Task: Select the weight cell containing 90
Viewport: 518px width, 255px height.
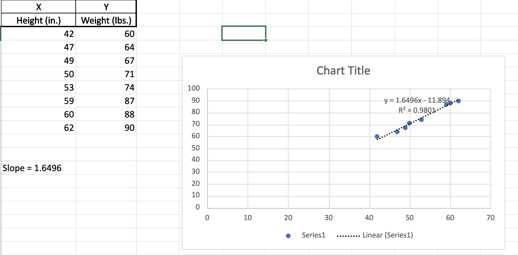Action: coord(106,127)
